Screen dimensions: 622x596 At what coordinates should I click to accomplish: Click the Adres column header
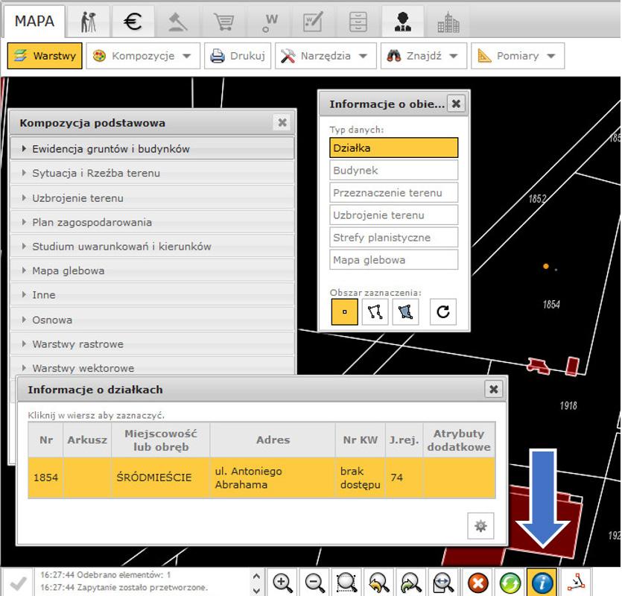pyautogui.click(x=273, y=440)
